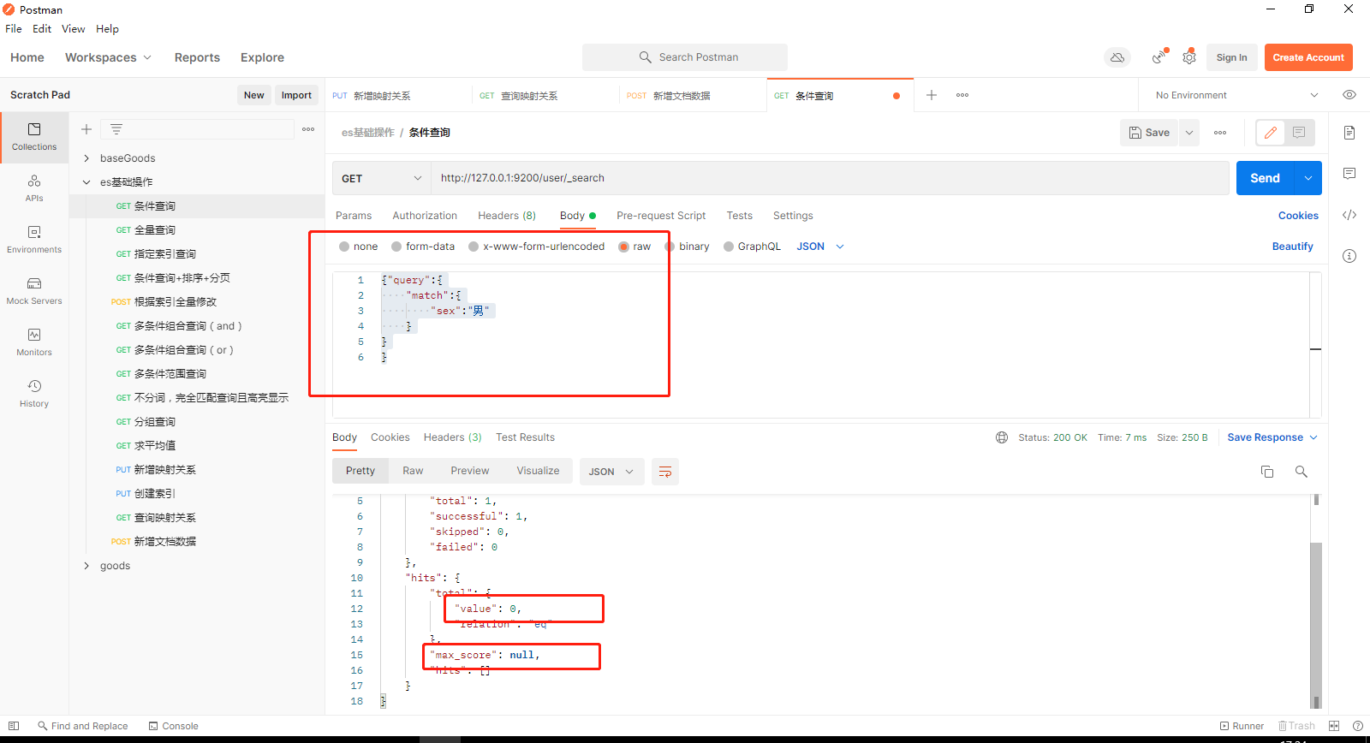Open the No Environment selector
The width and height of the screenshot is (1370, 743).
[x=1236, y=95]
